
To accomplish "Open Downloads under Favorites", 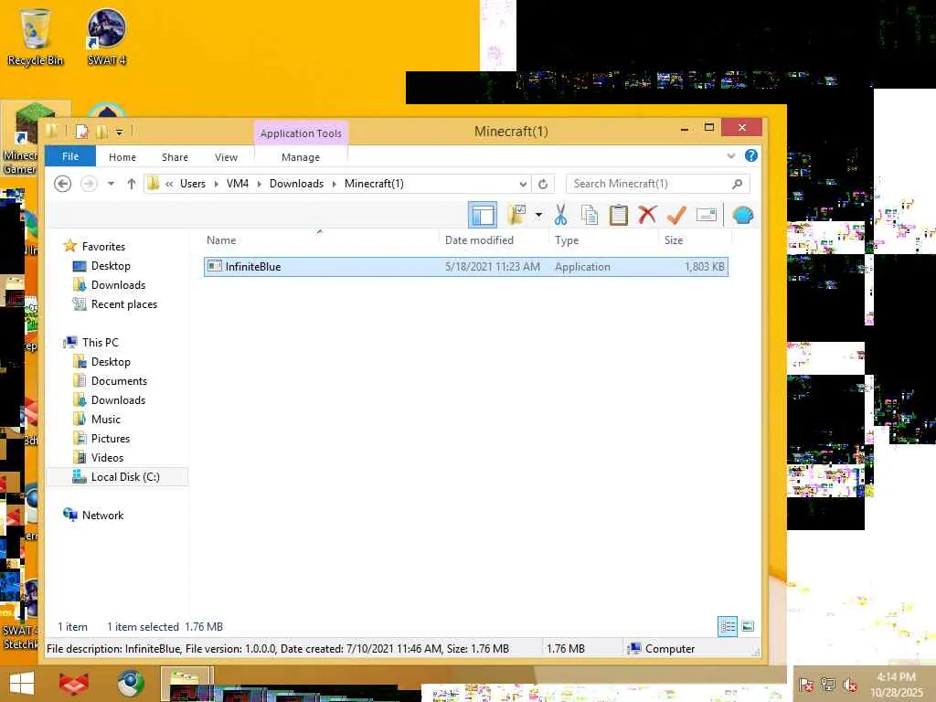I will [x=118, y=285].
